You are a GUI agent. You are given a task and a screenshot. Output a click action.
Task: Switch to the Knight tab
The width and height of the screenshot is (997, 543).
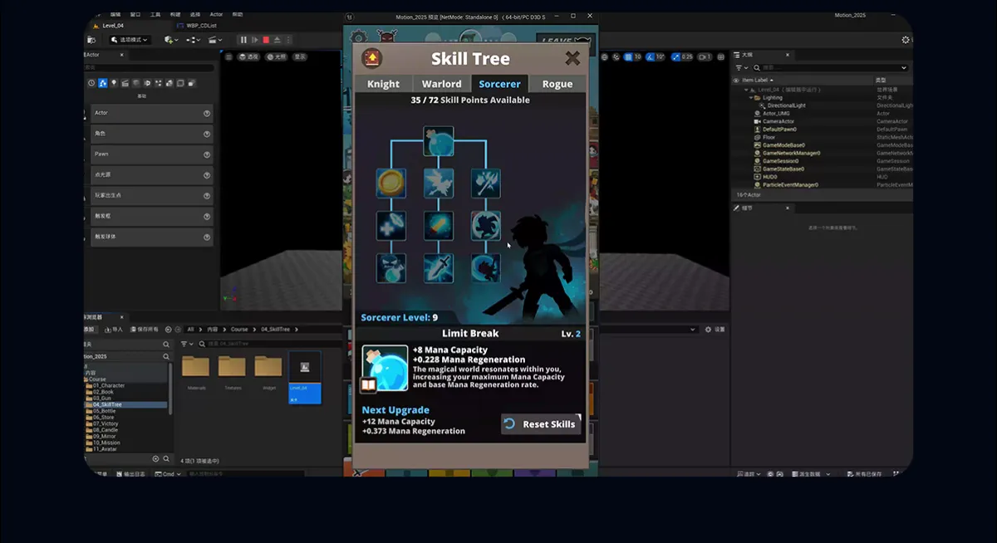pyautogui.click(x=383, y=84)
